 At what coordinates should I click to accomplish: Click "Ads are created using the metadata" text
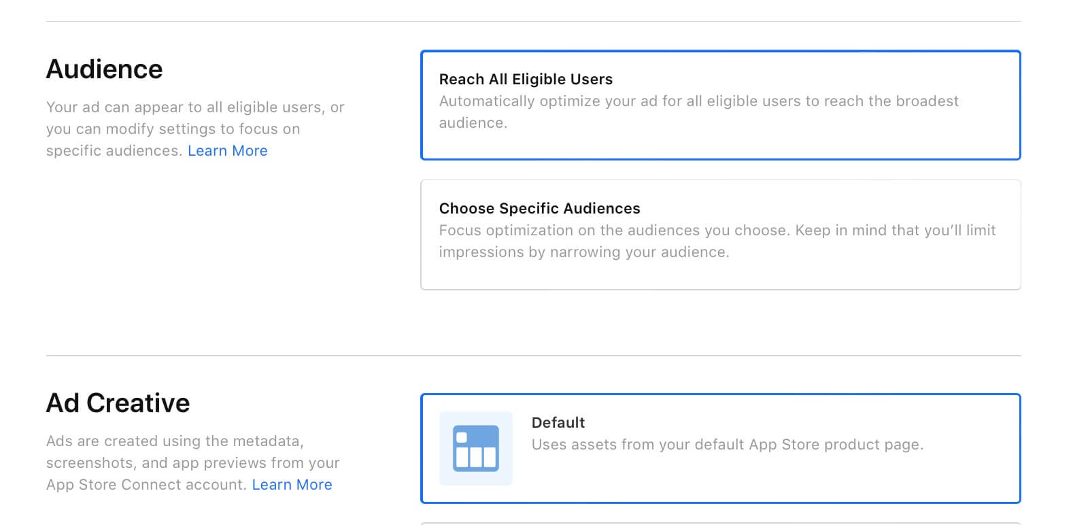[x=175, y=441]
